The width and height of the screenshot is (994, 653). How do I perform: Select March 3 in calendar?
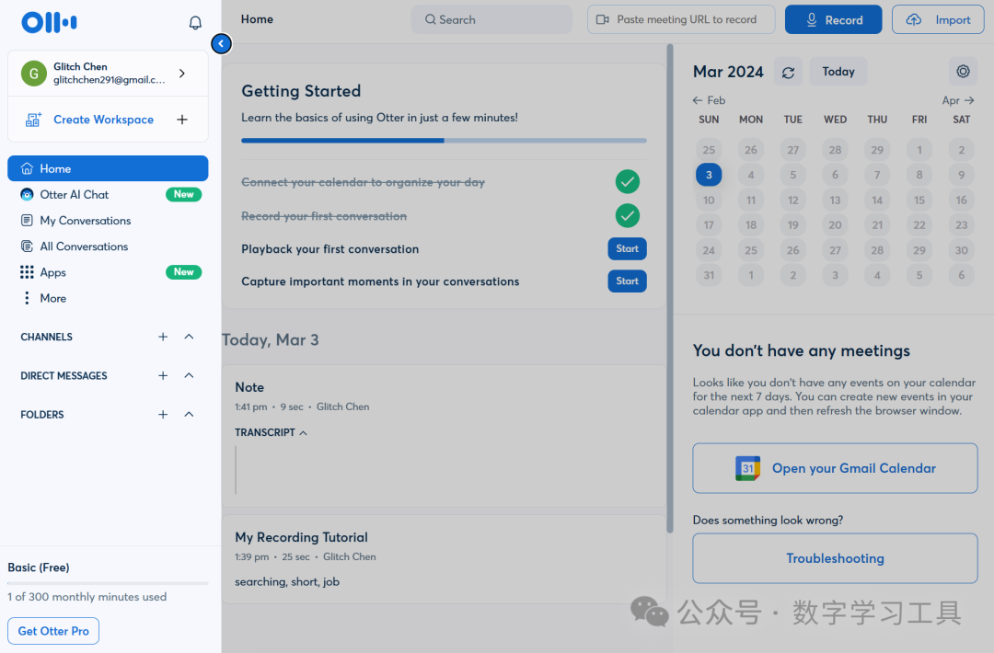709,175
